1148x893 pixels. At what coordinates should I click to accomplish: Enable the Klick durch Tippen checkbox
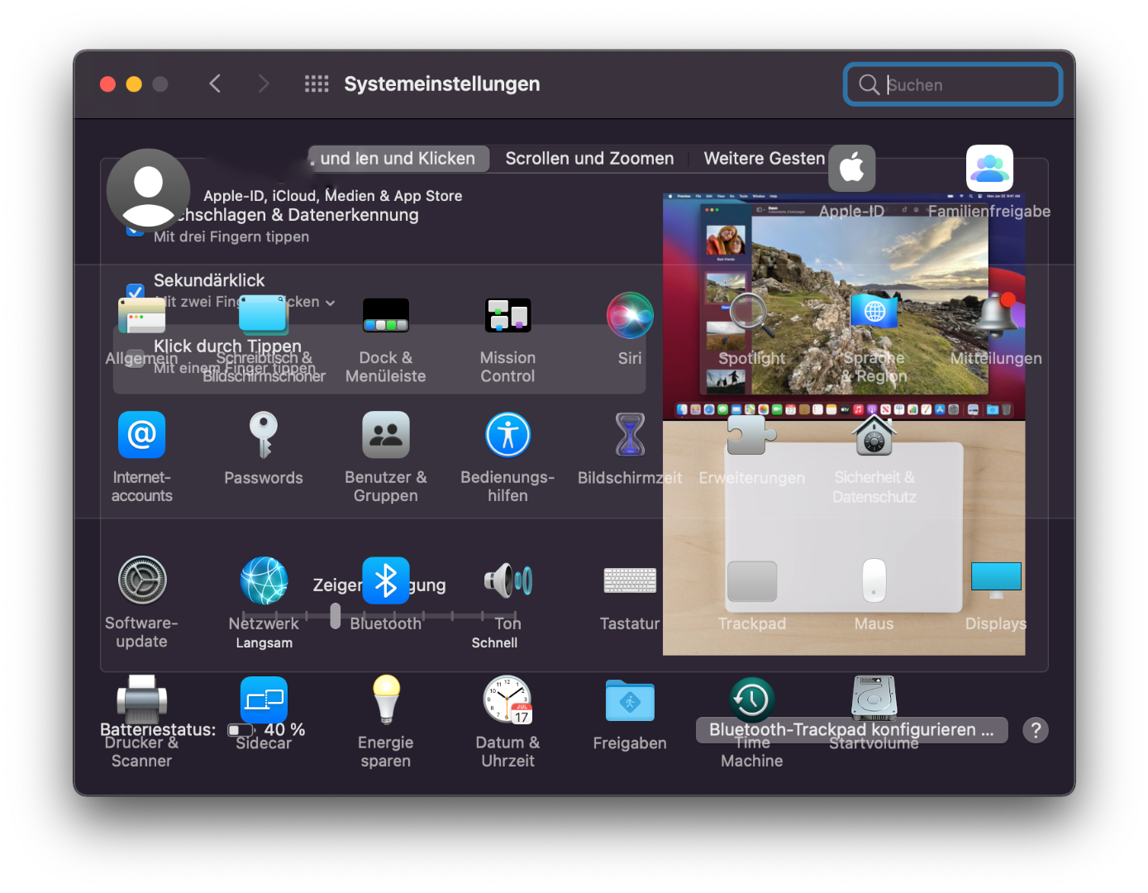(x=136, y=357)
